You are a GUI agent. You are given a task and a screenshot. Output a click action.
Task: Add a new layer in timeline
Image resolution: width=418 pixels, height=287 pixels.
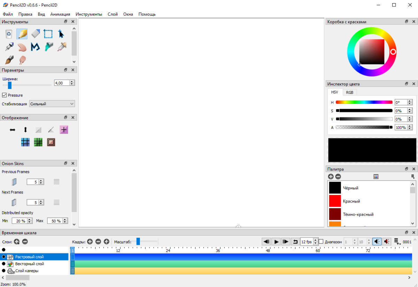point(17,241)
